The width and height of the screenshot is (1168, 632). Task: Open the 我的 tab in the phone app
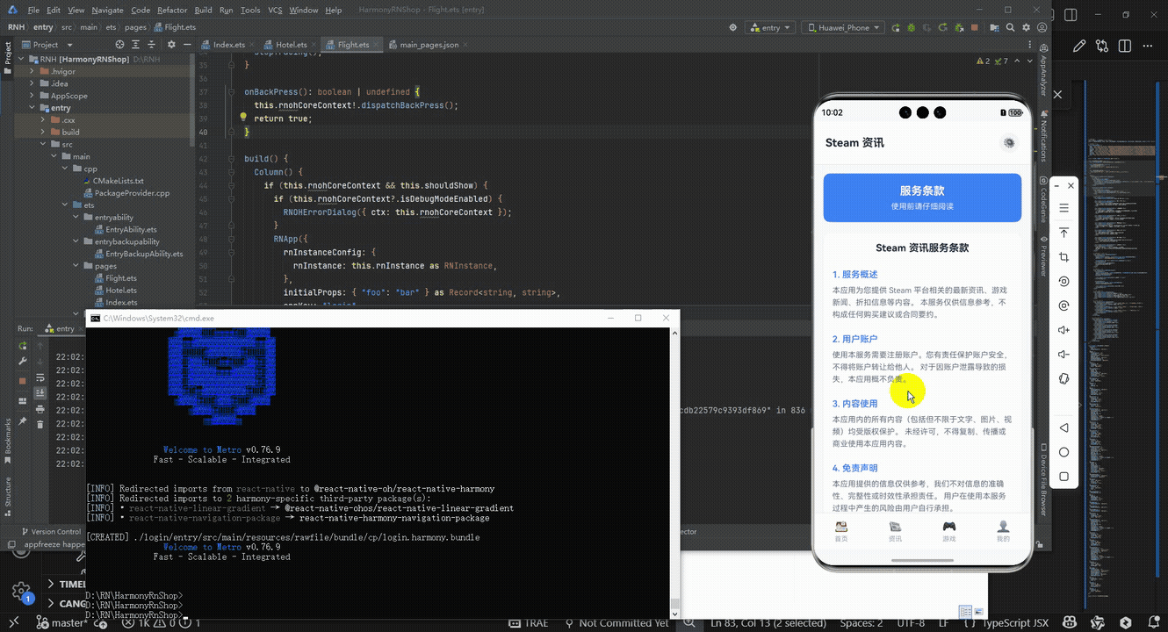point(1003,532)
